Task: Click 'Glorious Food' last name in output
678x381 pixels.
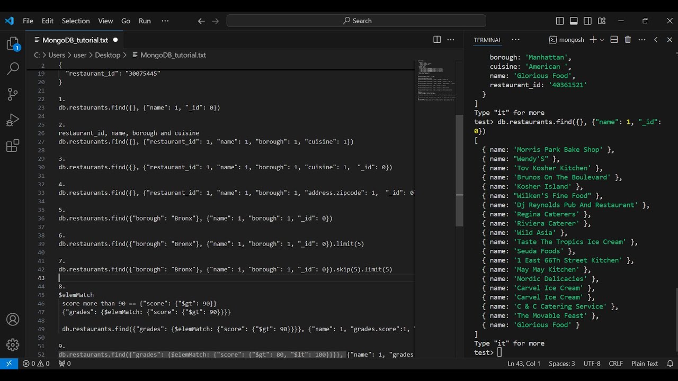Action: pos(543,325)
